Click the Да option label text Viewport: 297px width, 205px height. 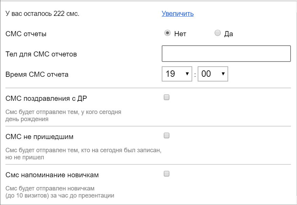click(x=229, y=34)
